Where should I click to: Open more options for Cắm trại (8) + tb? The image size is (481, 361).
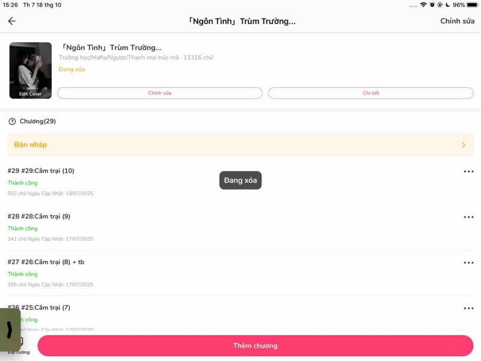(468, 263)
